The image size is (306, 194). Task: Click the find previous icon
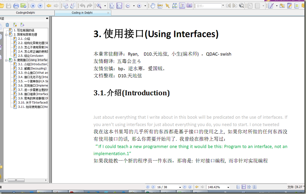[x=228, y=6]
